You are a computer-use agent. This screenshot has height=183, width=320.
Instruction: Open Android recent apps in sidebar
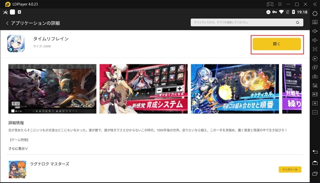tap(315, 174)
